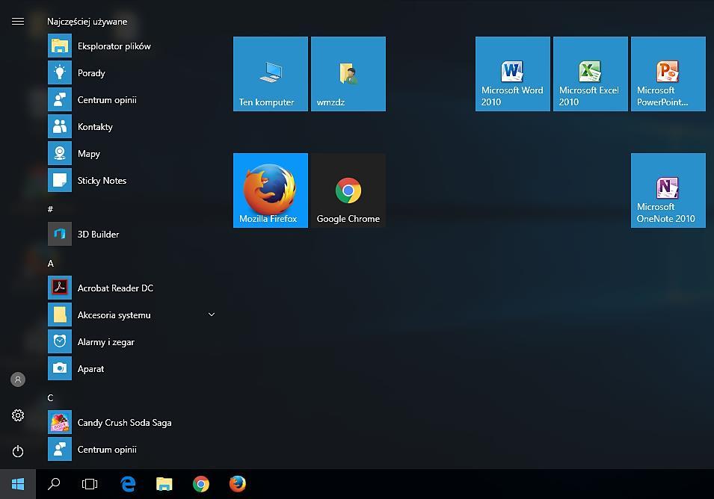Expand the Akcesoria systemu folder

click(x=132, y=314)
